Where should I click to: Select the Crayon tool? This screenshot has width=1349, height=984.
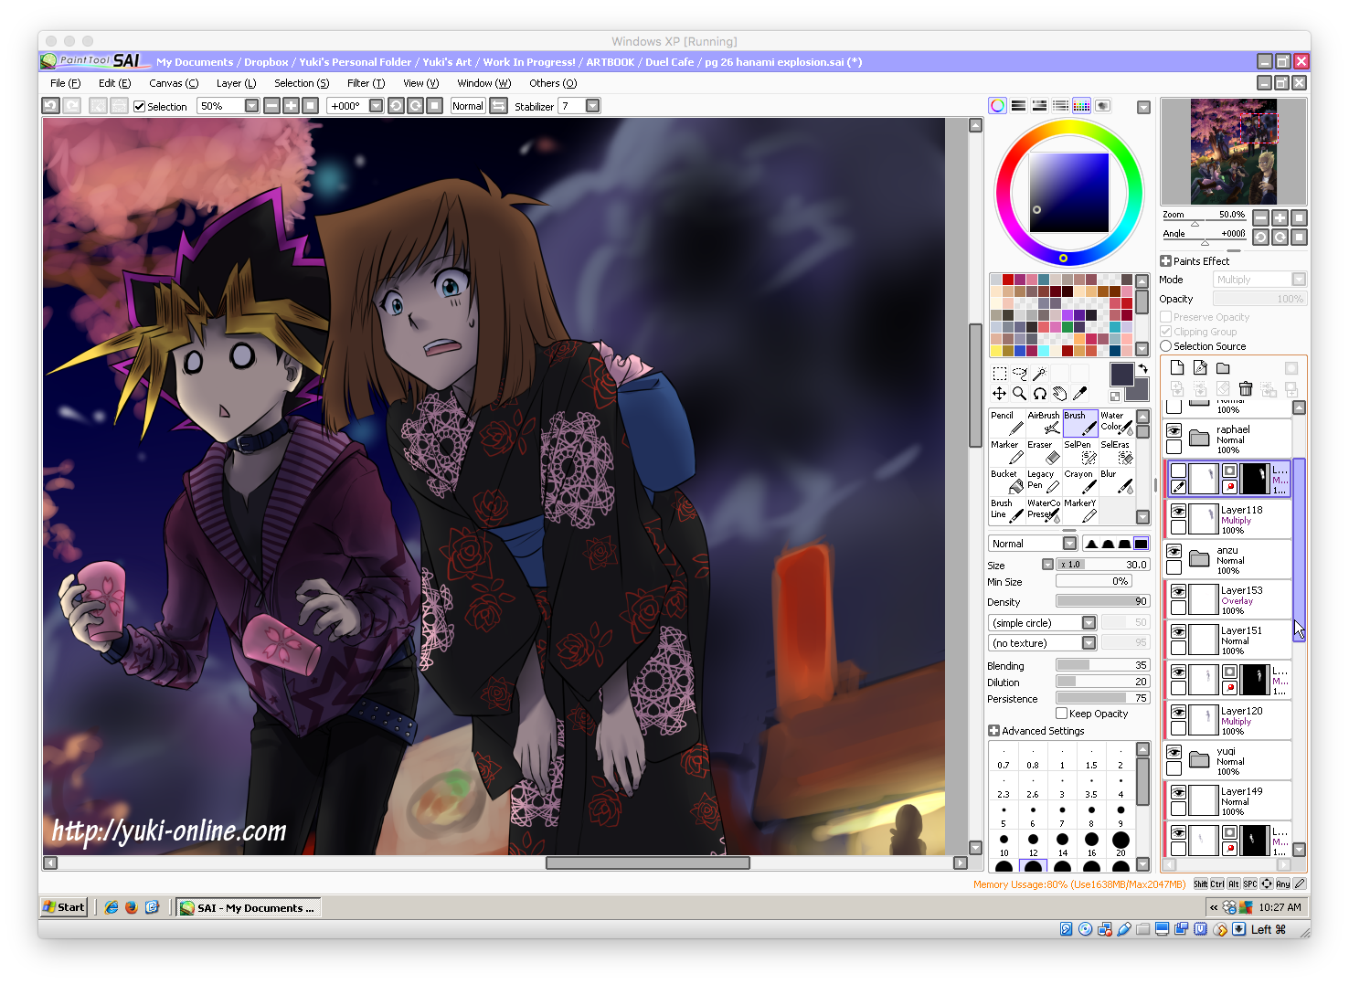(1079, 481)
